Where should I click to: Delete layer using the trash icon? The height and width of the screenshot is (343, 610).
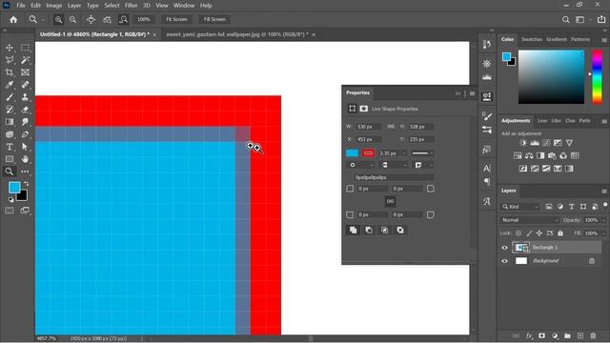pyautogui.click(x=593, y=335)
